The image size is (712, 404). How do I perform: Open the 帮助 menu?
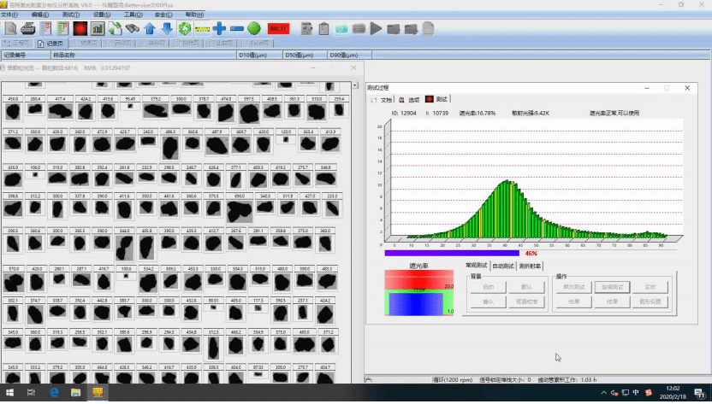coord(194,15)
